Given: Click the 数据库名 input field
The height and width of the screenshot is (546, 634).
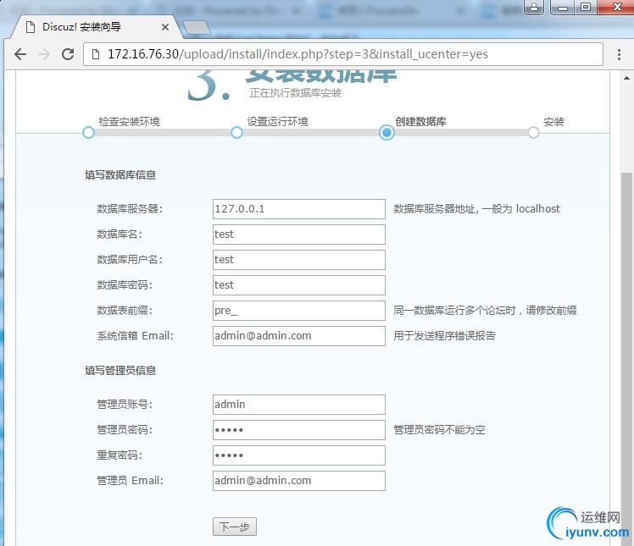Looking at the screenshot, I should (299, 234).
